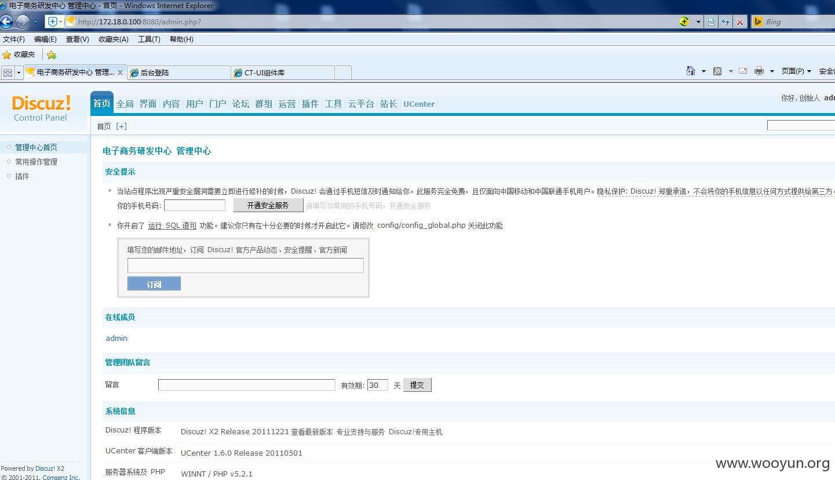Select the 工具 navigation tab
The image size is (835, 480).
(334, 104)
